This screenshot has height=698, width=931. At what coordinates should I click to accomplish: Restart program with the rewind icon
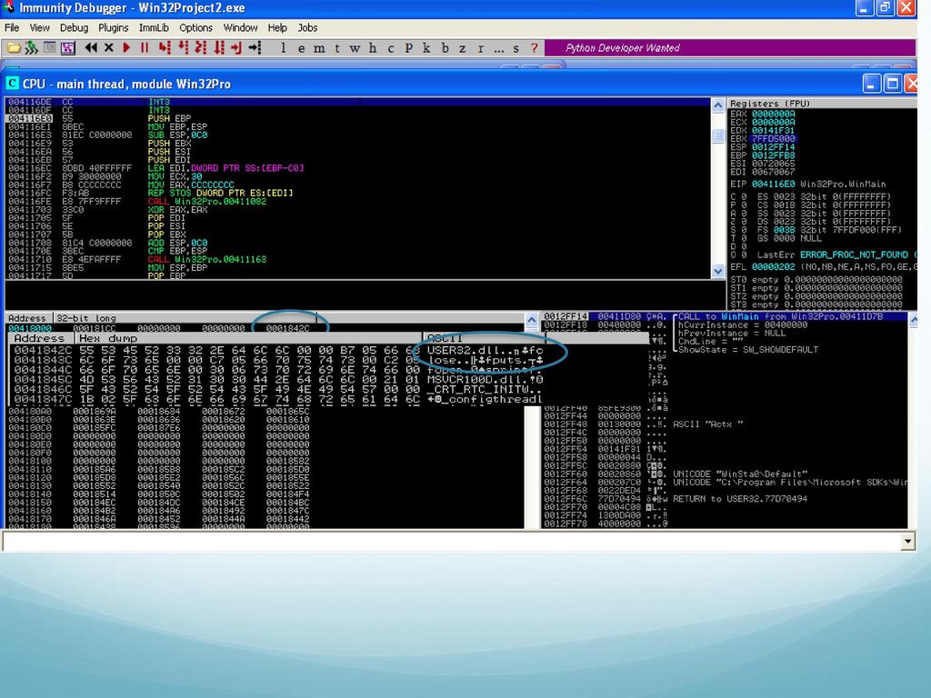tap(91, 47)
